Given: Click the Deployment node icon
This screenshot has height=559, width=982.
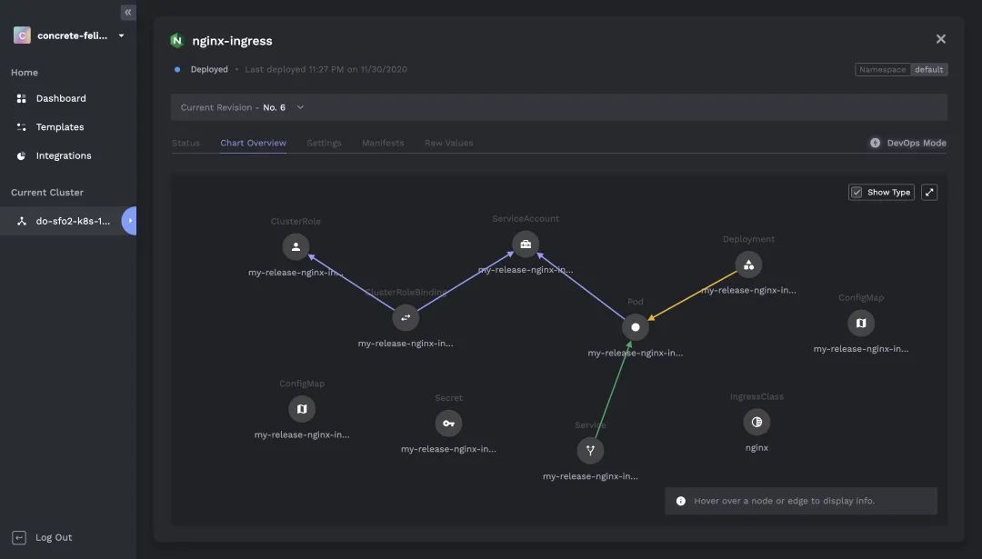Looking at the screenshot, I should click(x=748, y=265).
